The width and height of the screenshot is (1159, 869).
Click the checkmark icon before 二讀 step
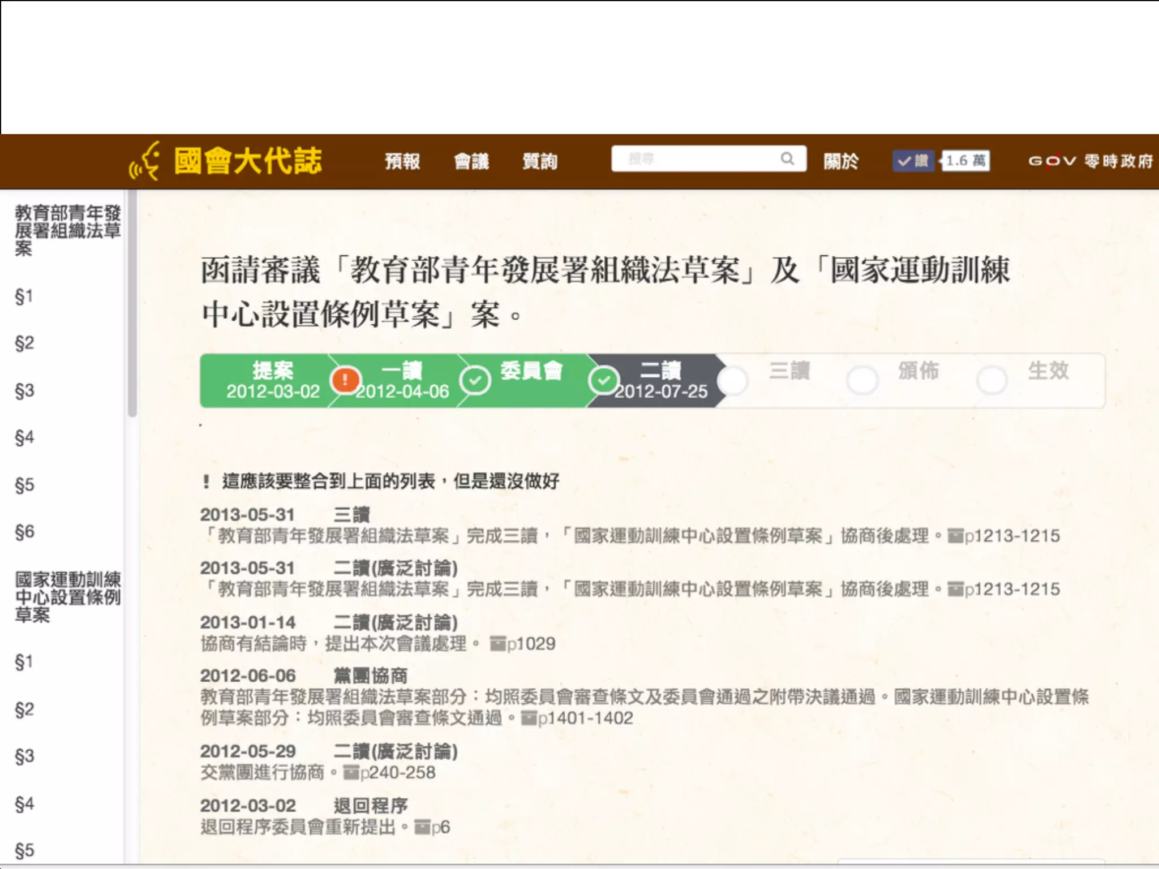click(x=603, y=380)
